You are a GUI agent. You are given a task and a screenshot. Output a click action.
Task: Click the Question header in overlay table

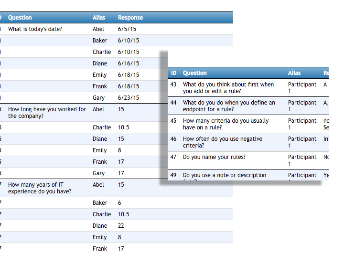tap(195, 73)
